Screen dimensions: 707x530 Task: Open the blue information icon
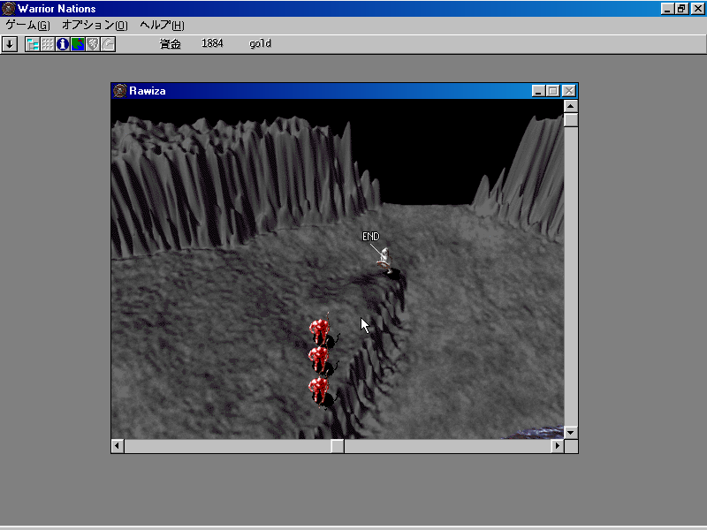click(x=63, y=44)
